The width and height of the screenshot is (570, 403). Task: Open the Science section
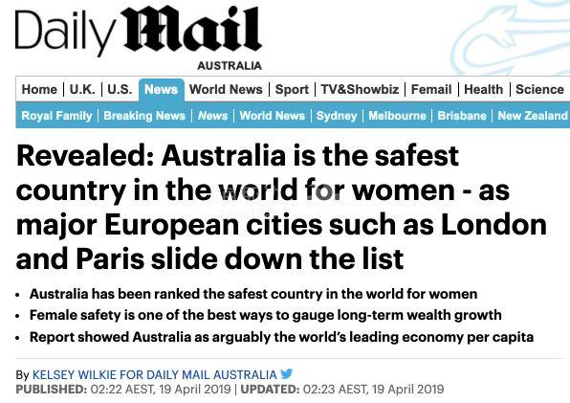539,89
